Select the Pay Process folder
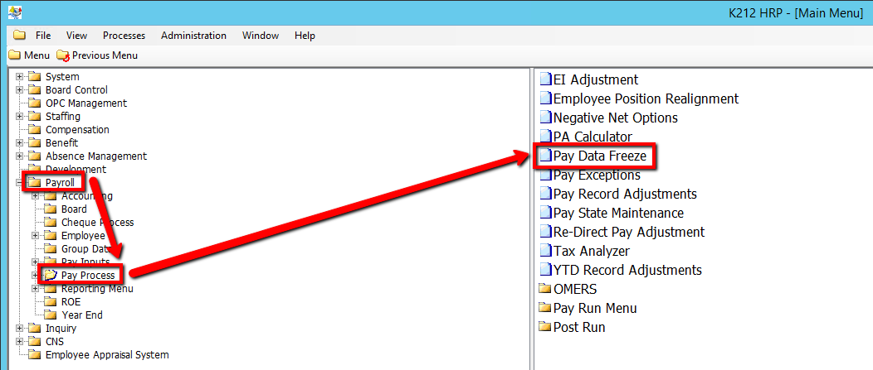The height and width of the screenshot is (370, 873). tap(88, 276)
